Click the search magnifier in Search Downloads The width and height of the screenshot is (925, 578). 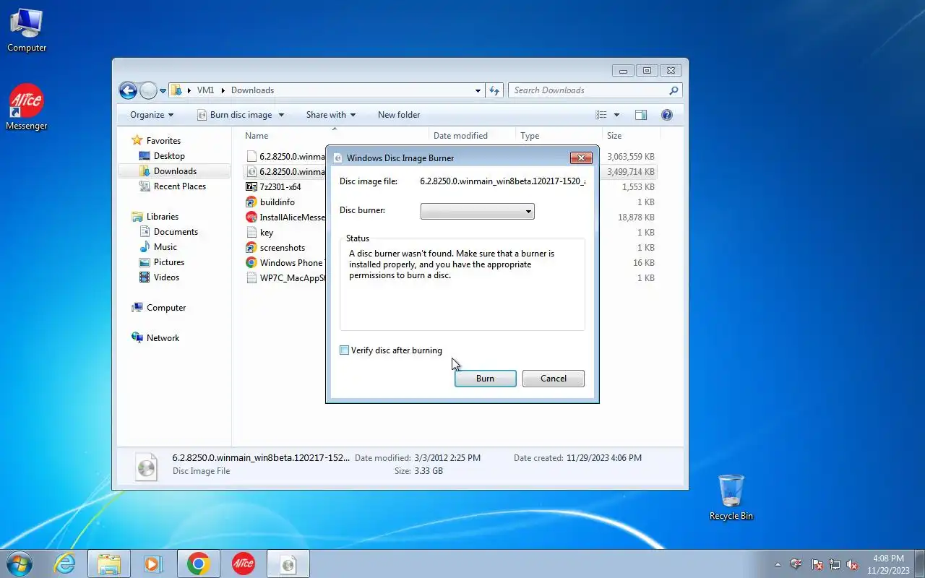pyautogui.click(x=674, y=90)
